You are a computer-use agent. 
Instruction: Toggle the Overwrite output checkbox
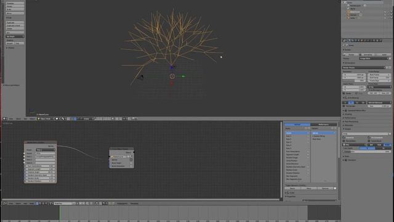pyautogui.click(x=344, y=138)
